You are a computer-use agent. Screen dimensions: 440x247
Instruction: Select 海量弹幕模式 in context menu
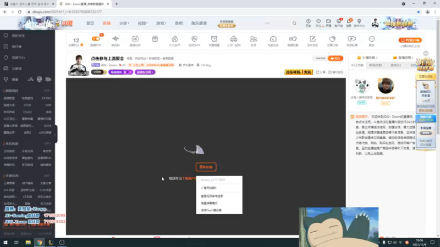point(209,203)
